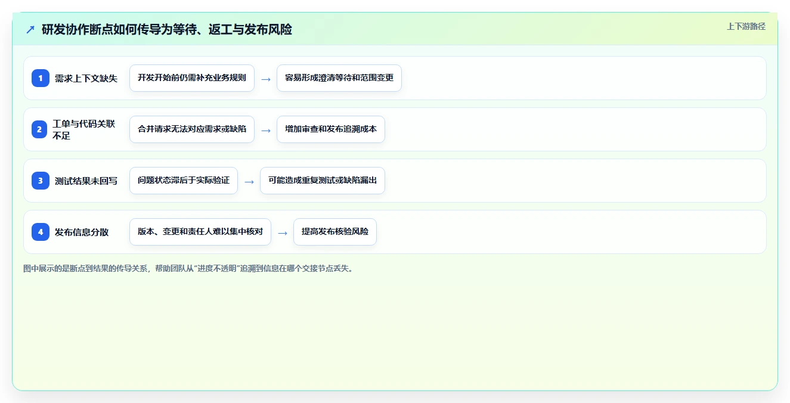The height and width of the screenshot is (403, 790).
Task: Click the arrow icon beside the title
Action: pyautogui.click(x=30, y=29)
